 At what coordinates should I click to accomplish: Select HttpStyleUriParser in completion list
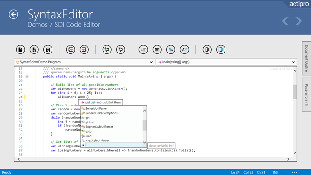tap(112, 140)
